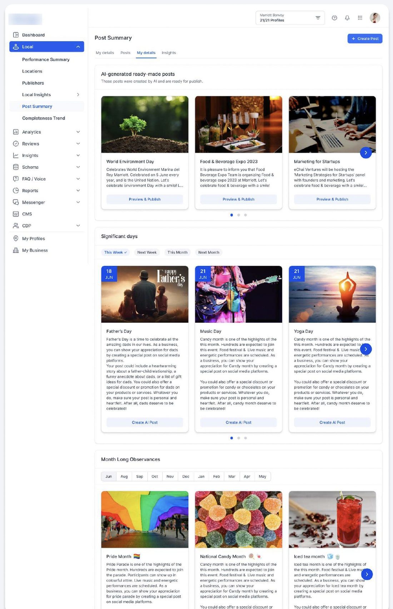Expand the Reviews menu chevron

click(x=78, y=144)
